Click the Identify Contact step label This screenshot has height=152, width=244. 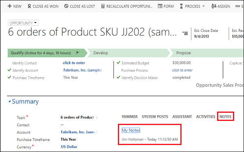pyautogui.click(x=24, y=63)
